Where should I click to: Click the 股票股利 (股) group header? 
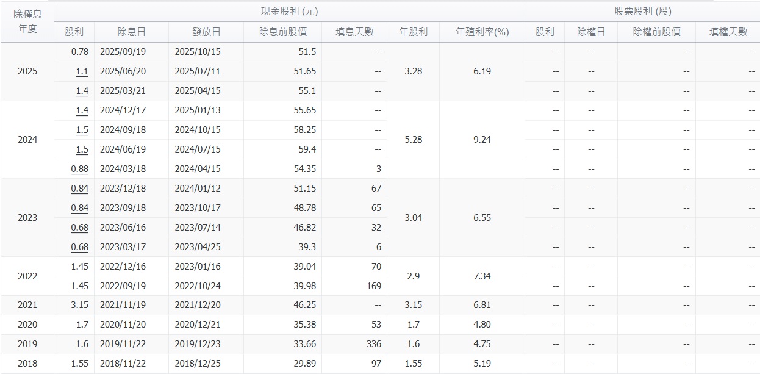point(642,11)
